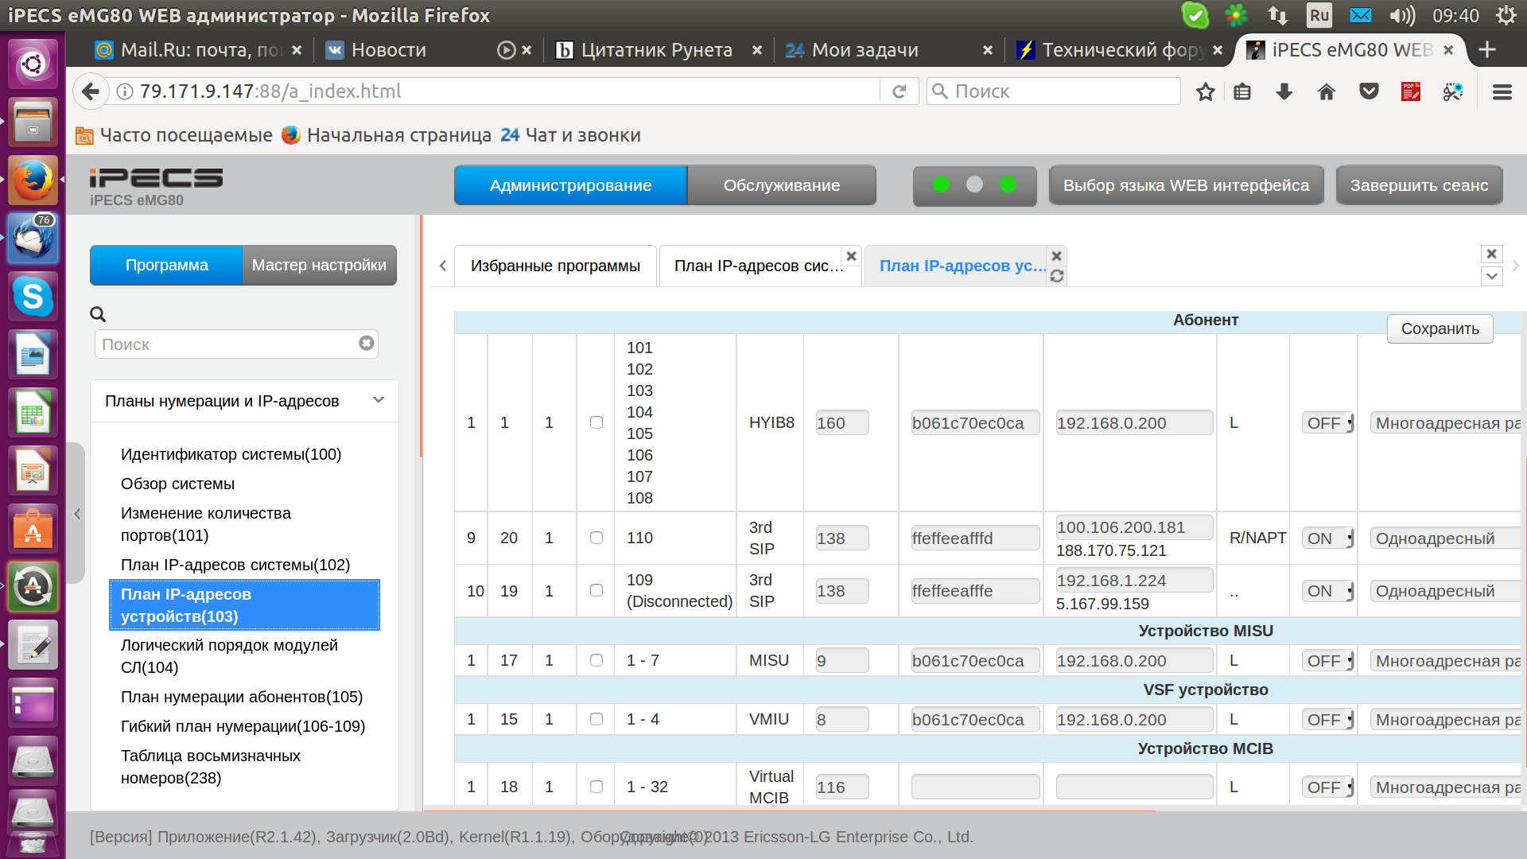Click the bookmark star icon in the toolbar
This screenshot has width=1527, height=859.
(x=1205, y=92)
